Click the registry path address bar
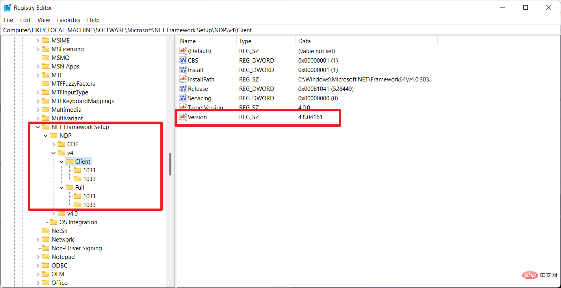The image size is (561, 288). coord(280,30)
